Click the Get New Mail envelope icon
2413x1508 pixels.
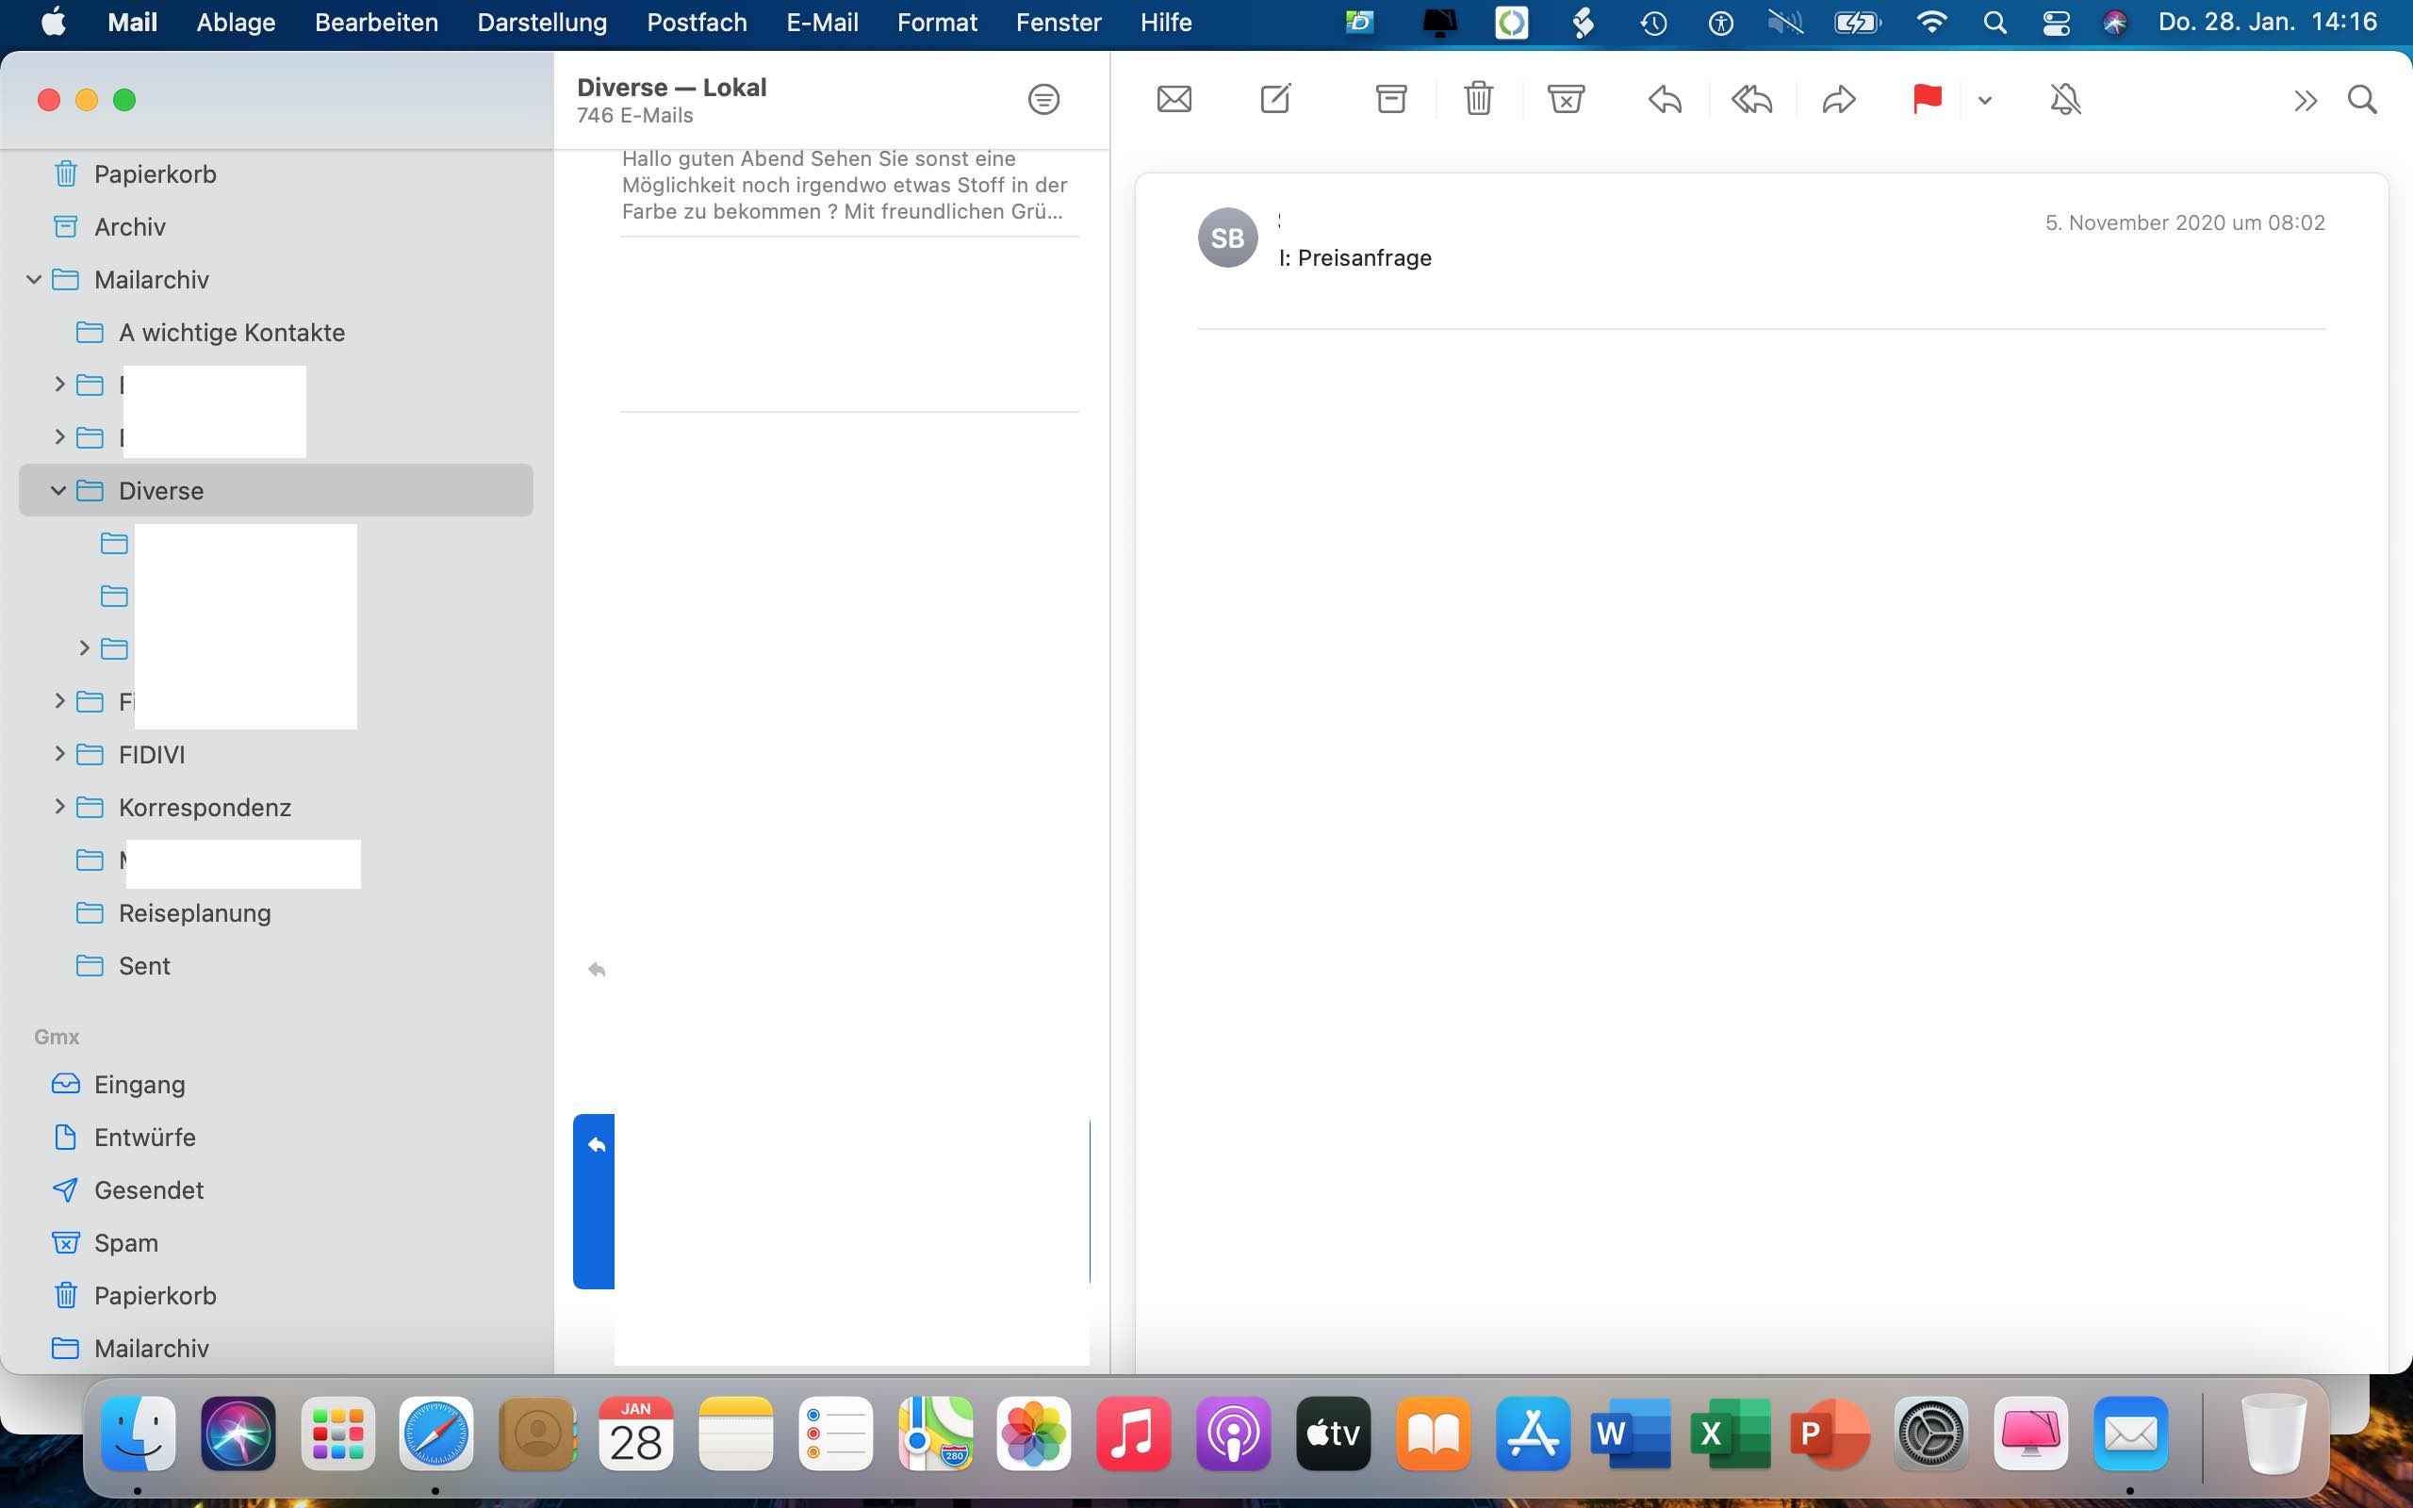coord(1174,100)
